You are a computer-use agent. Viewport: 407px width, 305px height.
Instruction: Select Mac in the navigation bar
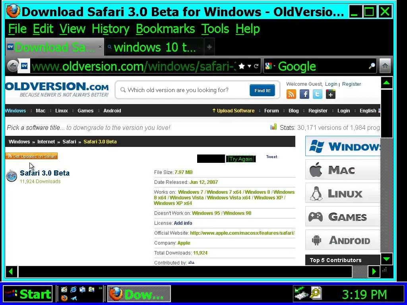click(x=41, y=111)
